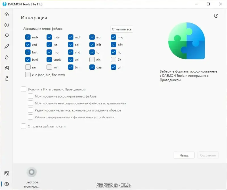Screen dimensions: 227x190
Task: Click the Интеграция page heading
Action: click(x=34, y=18)
